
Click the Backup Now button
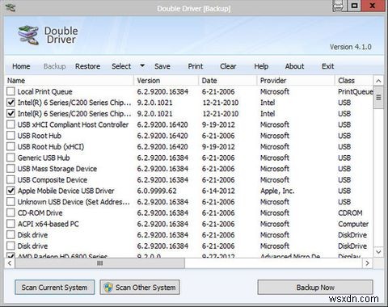pos(315,288)
